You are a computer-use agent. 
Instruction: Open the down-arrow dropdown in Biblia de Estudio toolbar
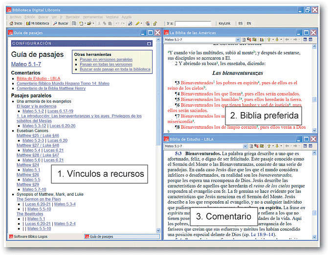(x=281, y=146)
